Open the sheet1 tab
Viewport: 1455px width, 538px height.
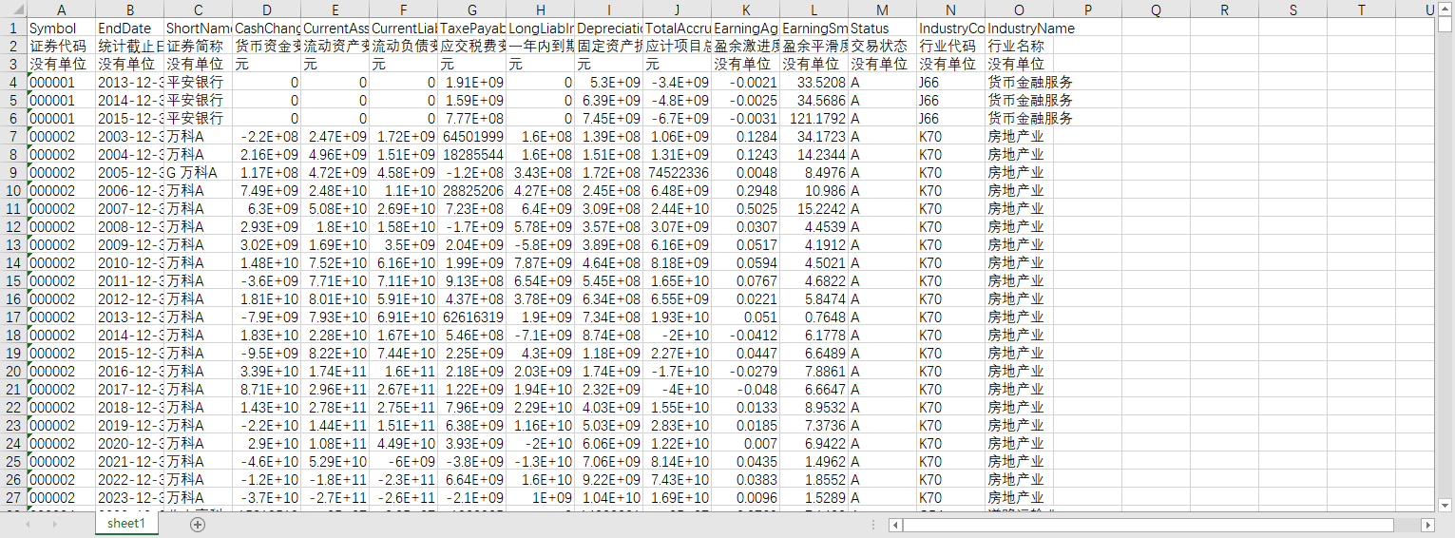pyautogui.click(x=126, y=524)
